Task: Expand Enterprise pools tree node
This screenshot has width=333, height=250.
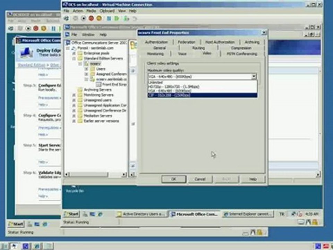Action: 74,53
